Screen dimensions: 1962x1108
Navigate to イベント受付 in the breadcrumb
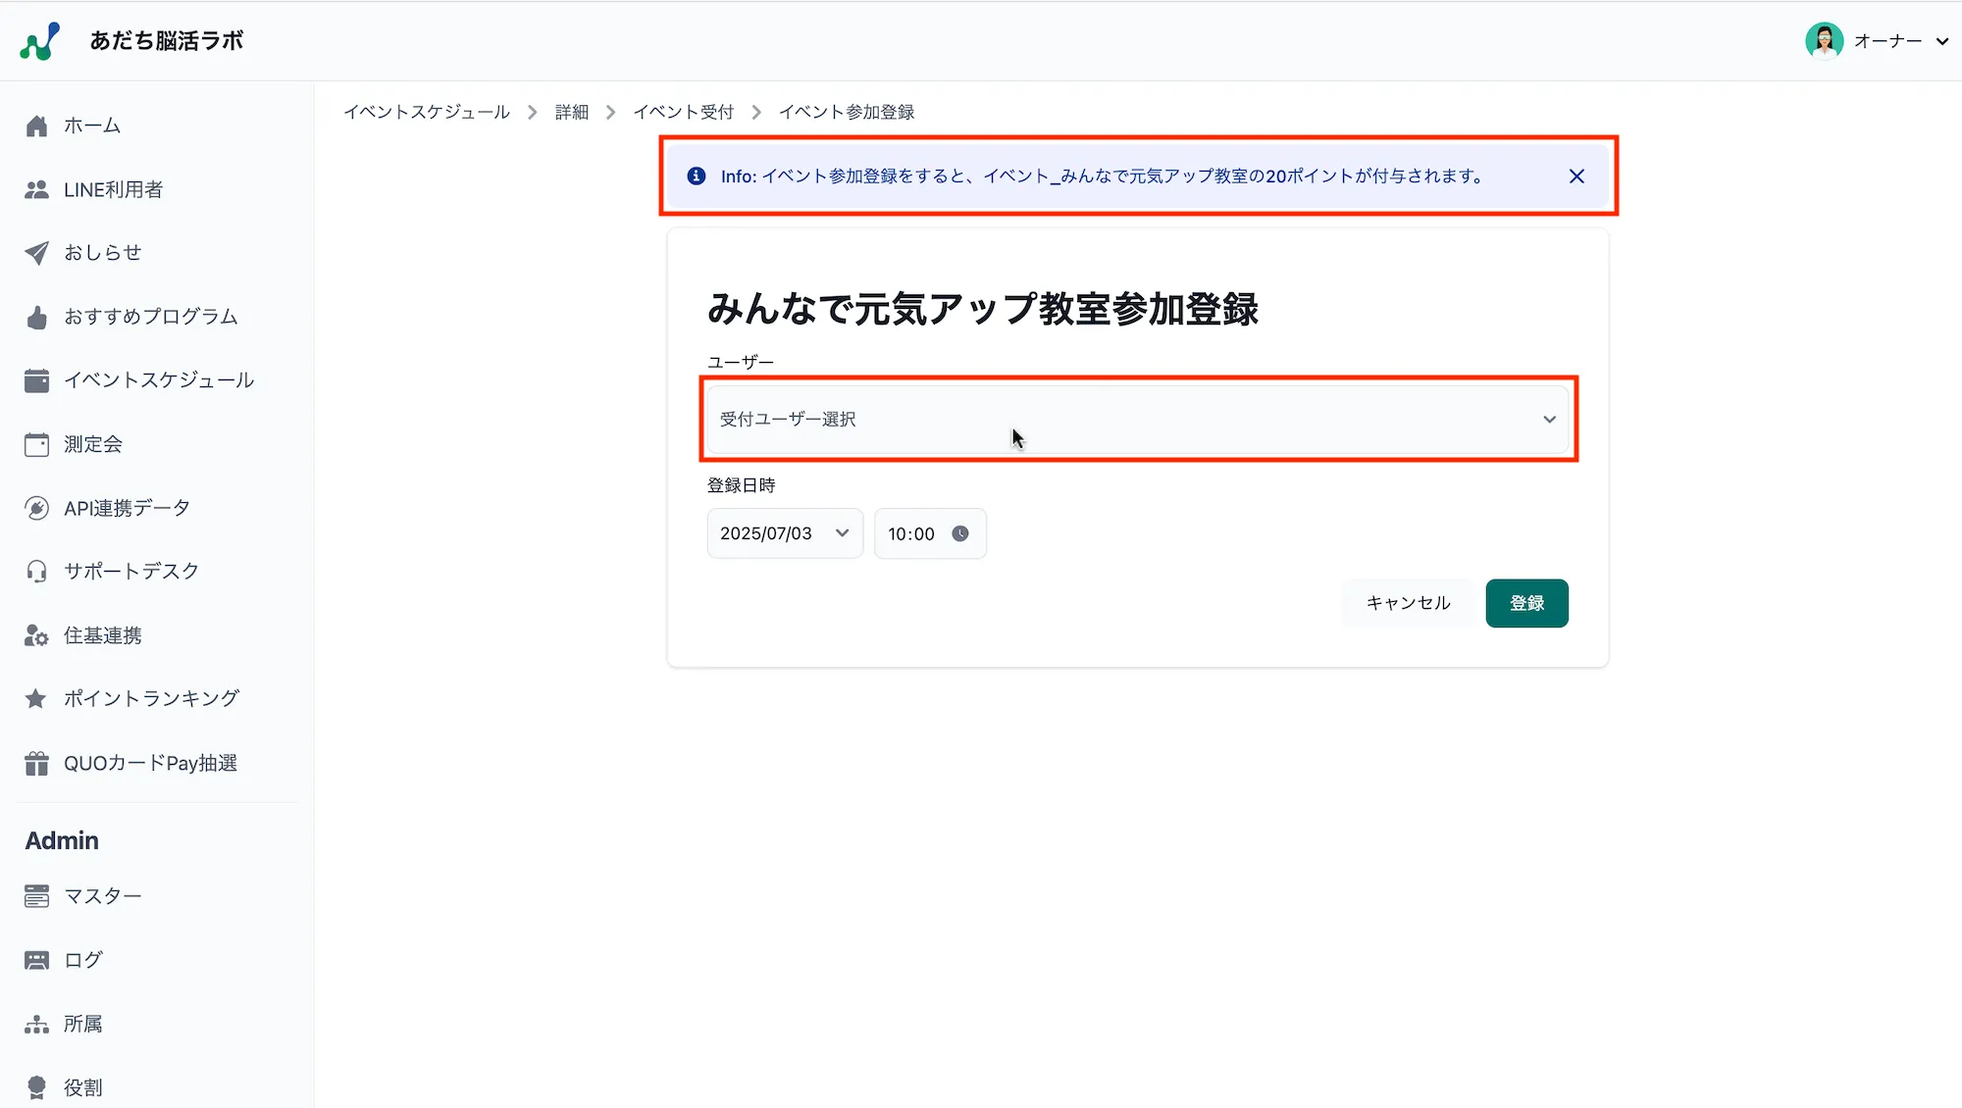(x=684, y=111)
